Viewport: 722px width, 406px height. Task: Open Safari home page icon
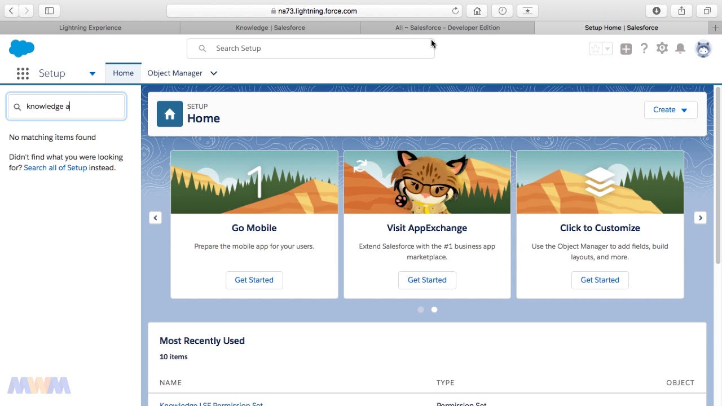(x=477, y=11)
